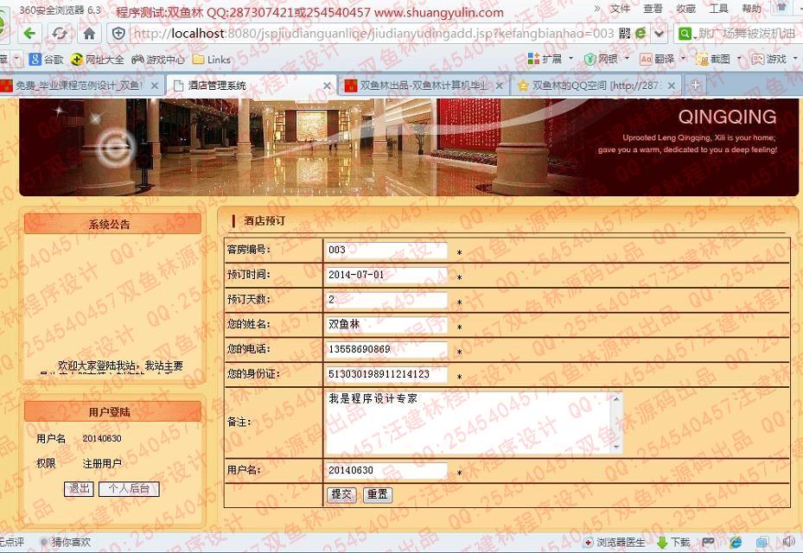Close the 免费_毕业课程范例设计 tab

click(154, 86)
